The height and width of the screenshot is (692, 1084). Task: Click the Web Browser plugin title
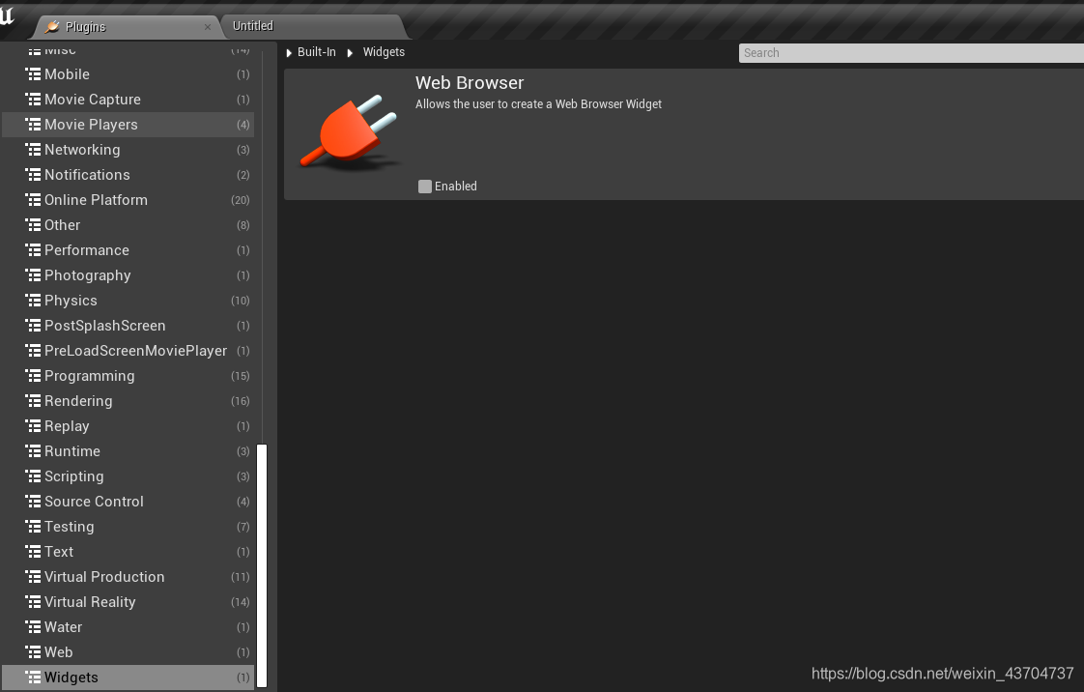click(470, 83)
